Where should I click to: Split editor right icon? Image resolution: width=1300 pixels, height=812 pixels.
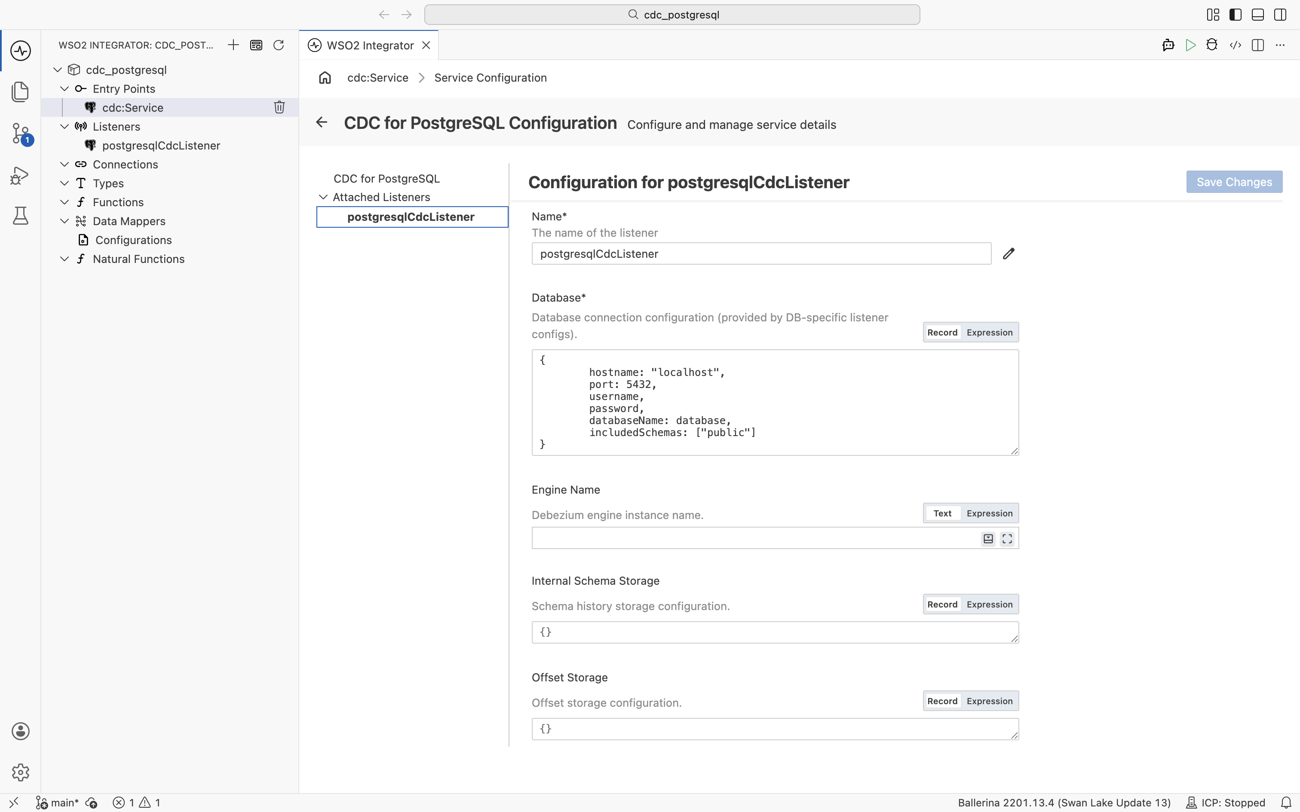[x=1258, y=45]
